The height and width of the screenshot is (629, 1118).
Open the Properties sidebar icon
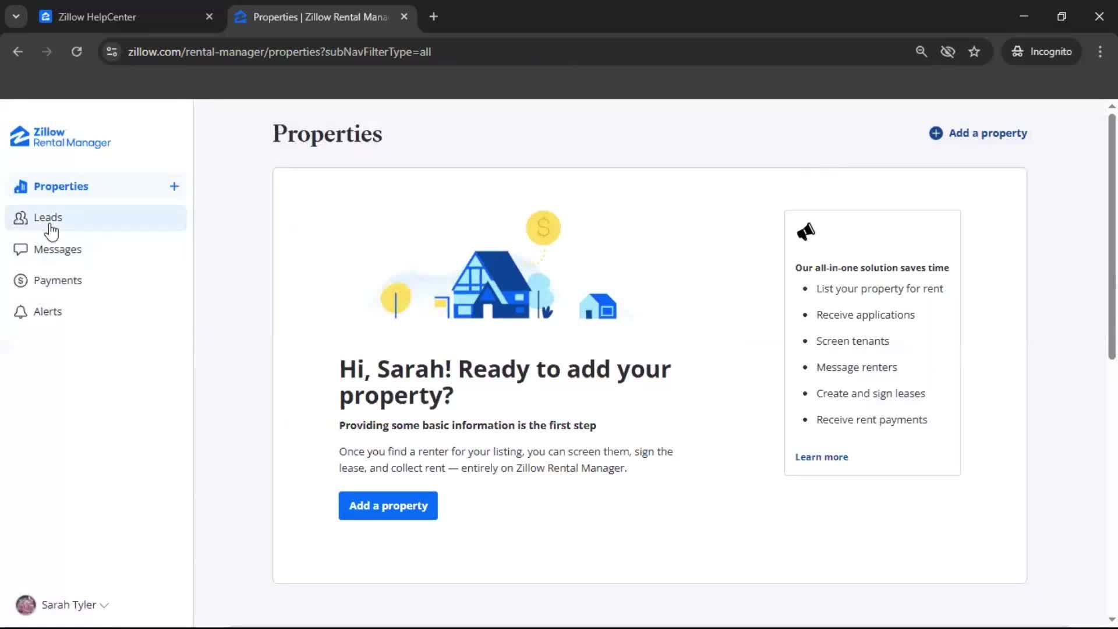(x=20, y=186)
